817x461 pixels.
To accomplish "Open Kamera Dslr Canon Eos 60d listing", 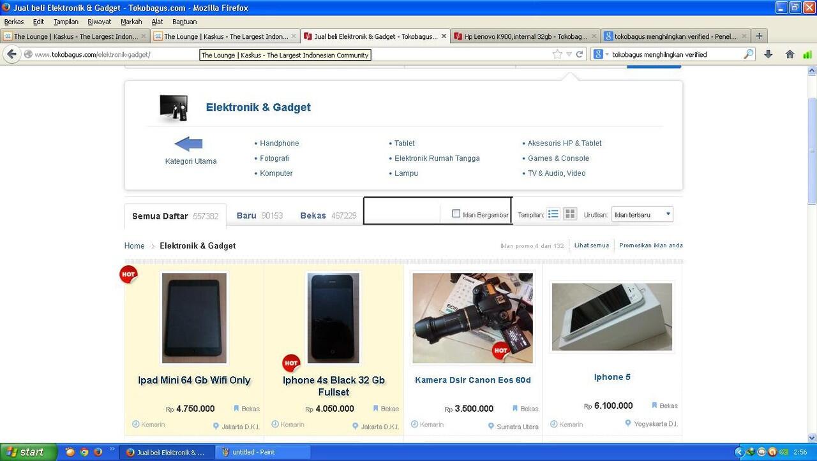I will [473, 380].
